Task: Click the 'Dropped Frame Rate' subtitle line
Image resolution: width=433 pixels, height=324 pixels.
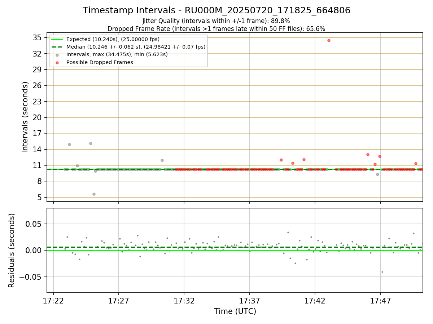Action: pyautogui.click(x=216, y=29)
